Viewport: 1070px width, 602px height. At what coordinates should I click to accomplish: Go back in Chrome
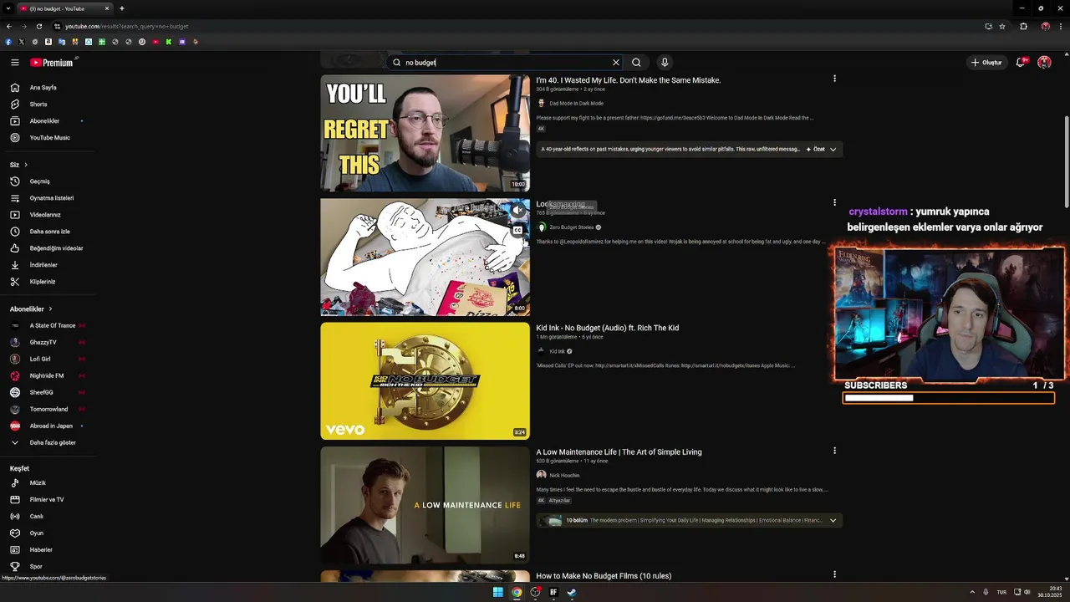click(x=9, y=26)
